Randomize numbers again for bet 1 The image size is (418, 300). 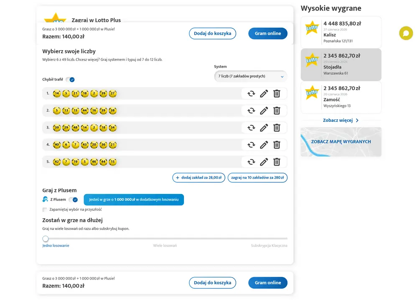click(x=251, y=94)
